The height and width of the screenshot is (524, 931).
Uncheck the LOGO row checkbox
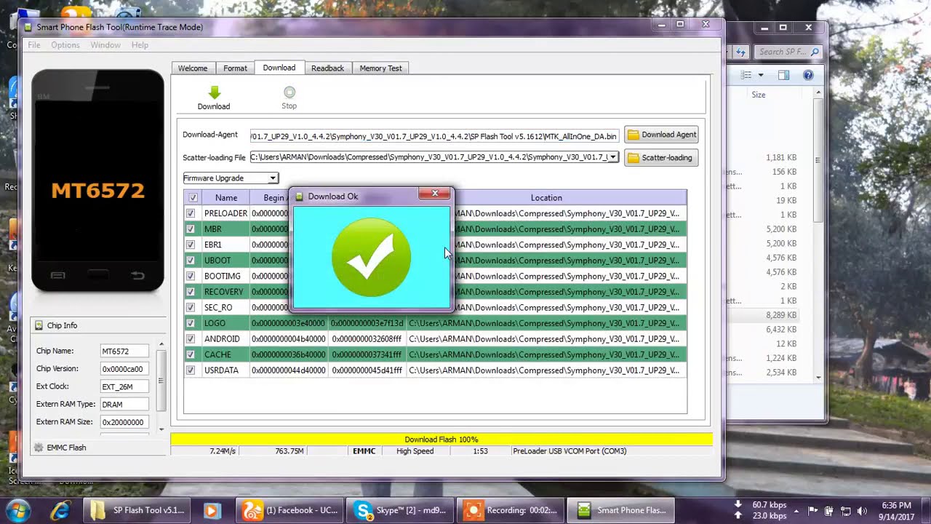tap(191, 323)
